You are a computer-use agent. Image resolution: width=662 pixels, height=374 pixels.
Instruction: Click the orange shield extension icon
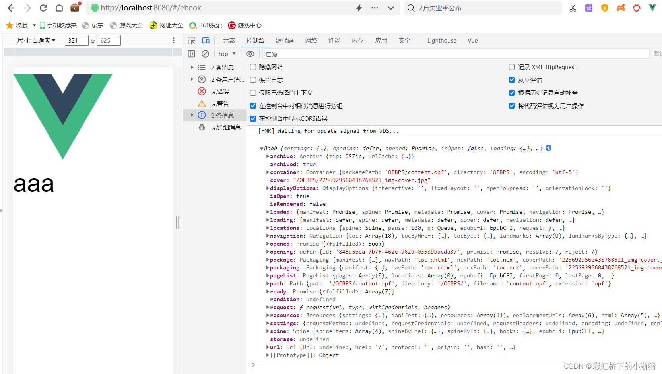[605, 8]
